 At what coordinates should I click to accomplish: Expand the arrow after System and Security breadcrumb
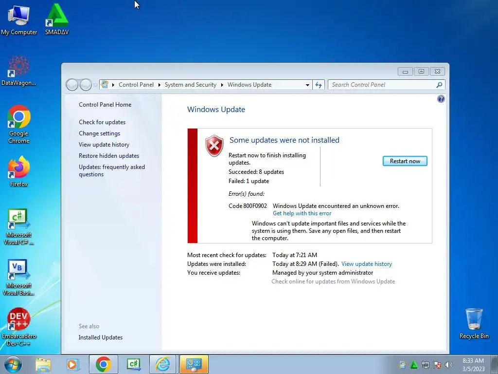click(x=222, y=85)
